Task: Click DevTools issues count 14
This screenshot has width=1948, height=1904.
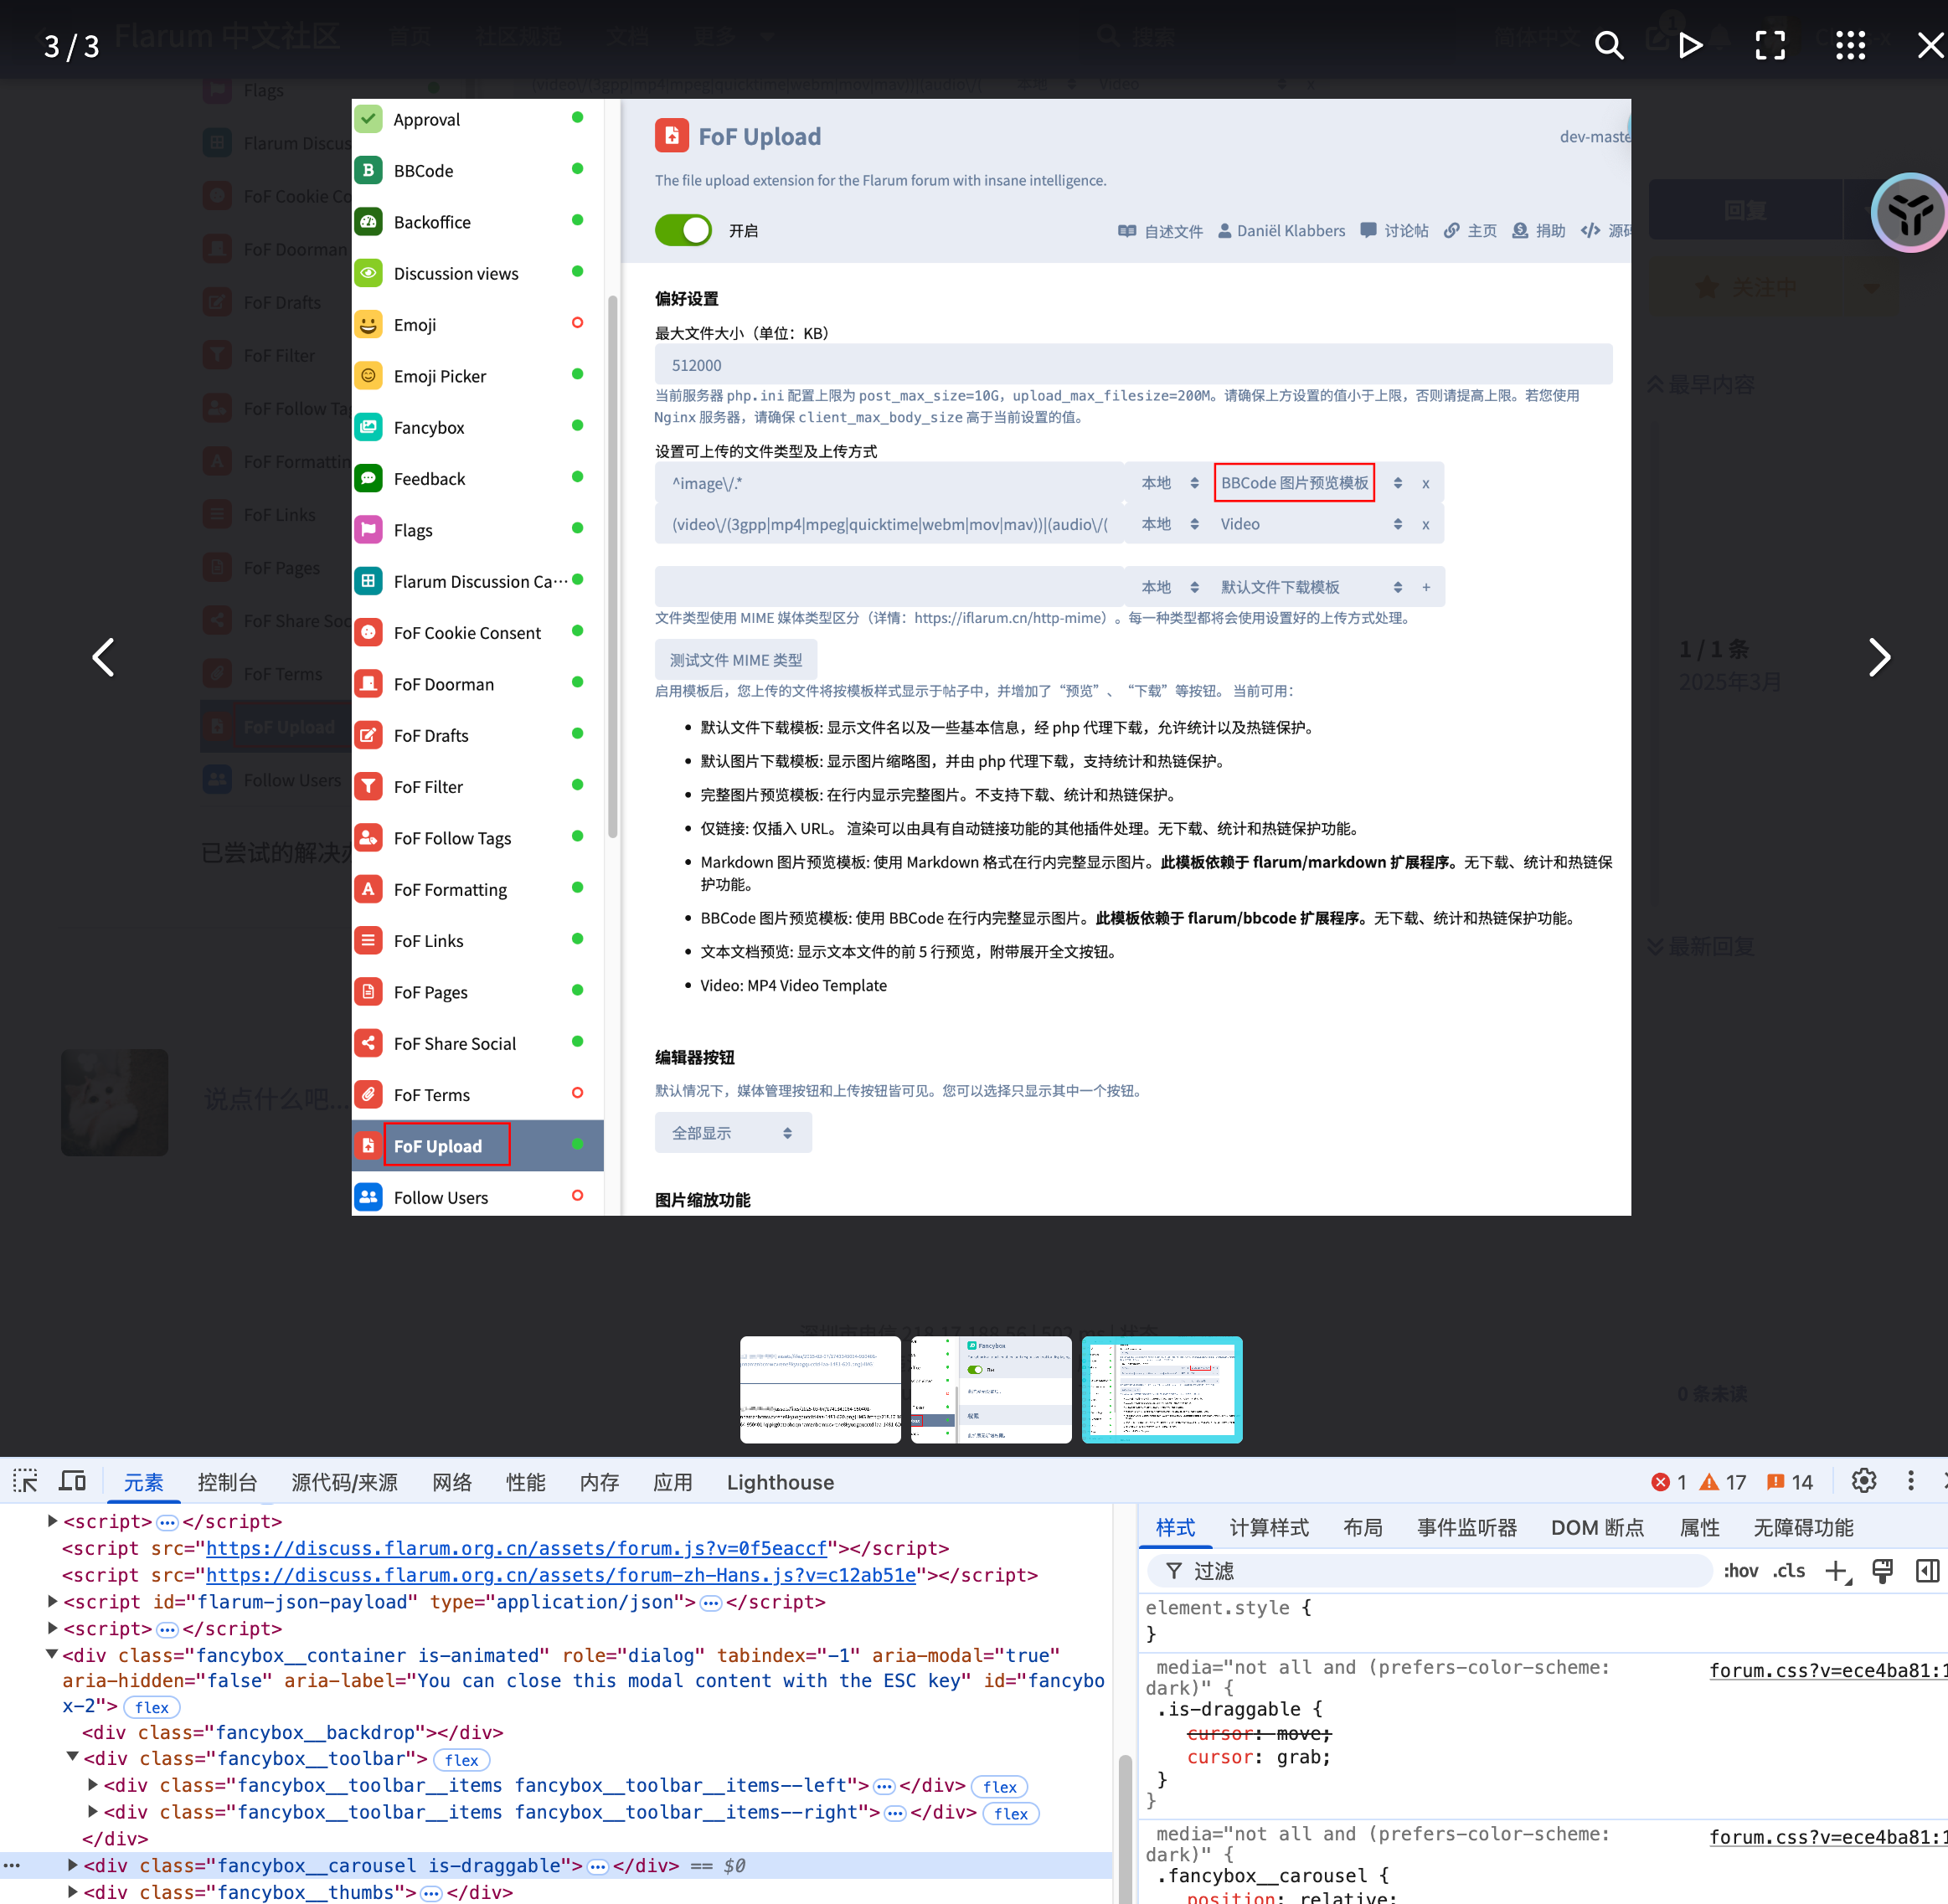Action: (1790, 1482)
